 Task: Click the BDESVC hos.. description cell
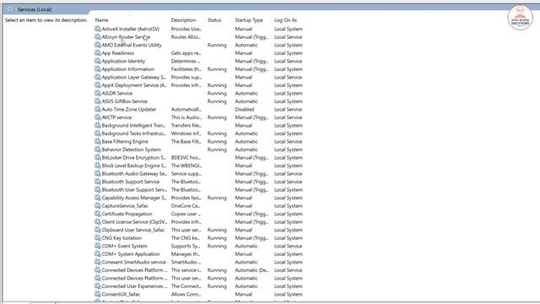pos(186,158)
